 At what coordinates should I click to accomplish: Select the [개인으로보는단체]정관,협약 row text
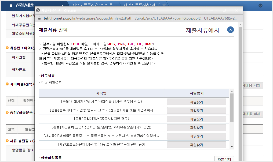(101, 144)
